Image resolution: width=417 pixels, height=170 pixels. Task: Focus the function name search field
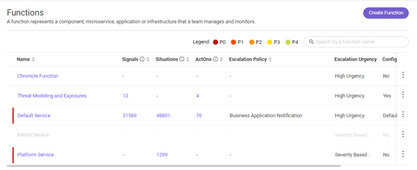356,42
